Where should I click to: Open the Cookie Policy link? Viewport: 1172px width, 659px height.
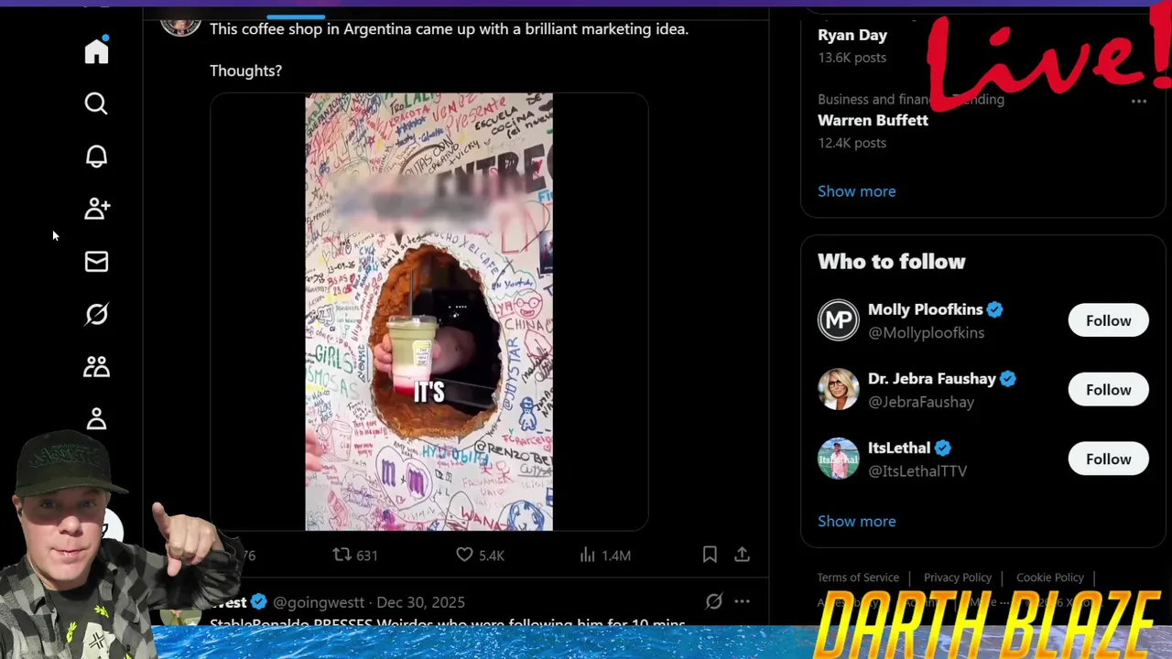tap(1050, 578)
